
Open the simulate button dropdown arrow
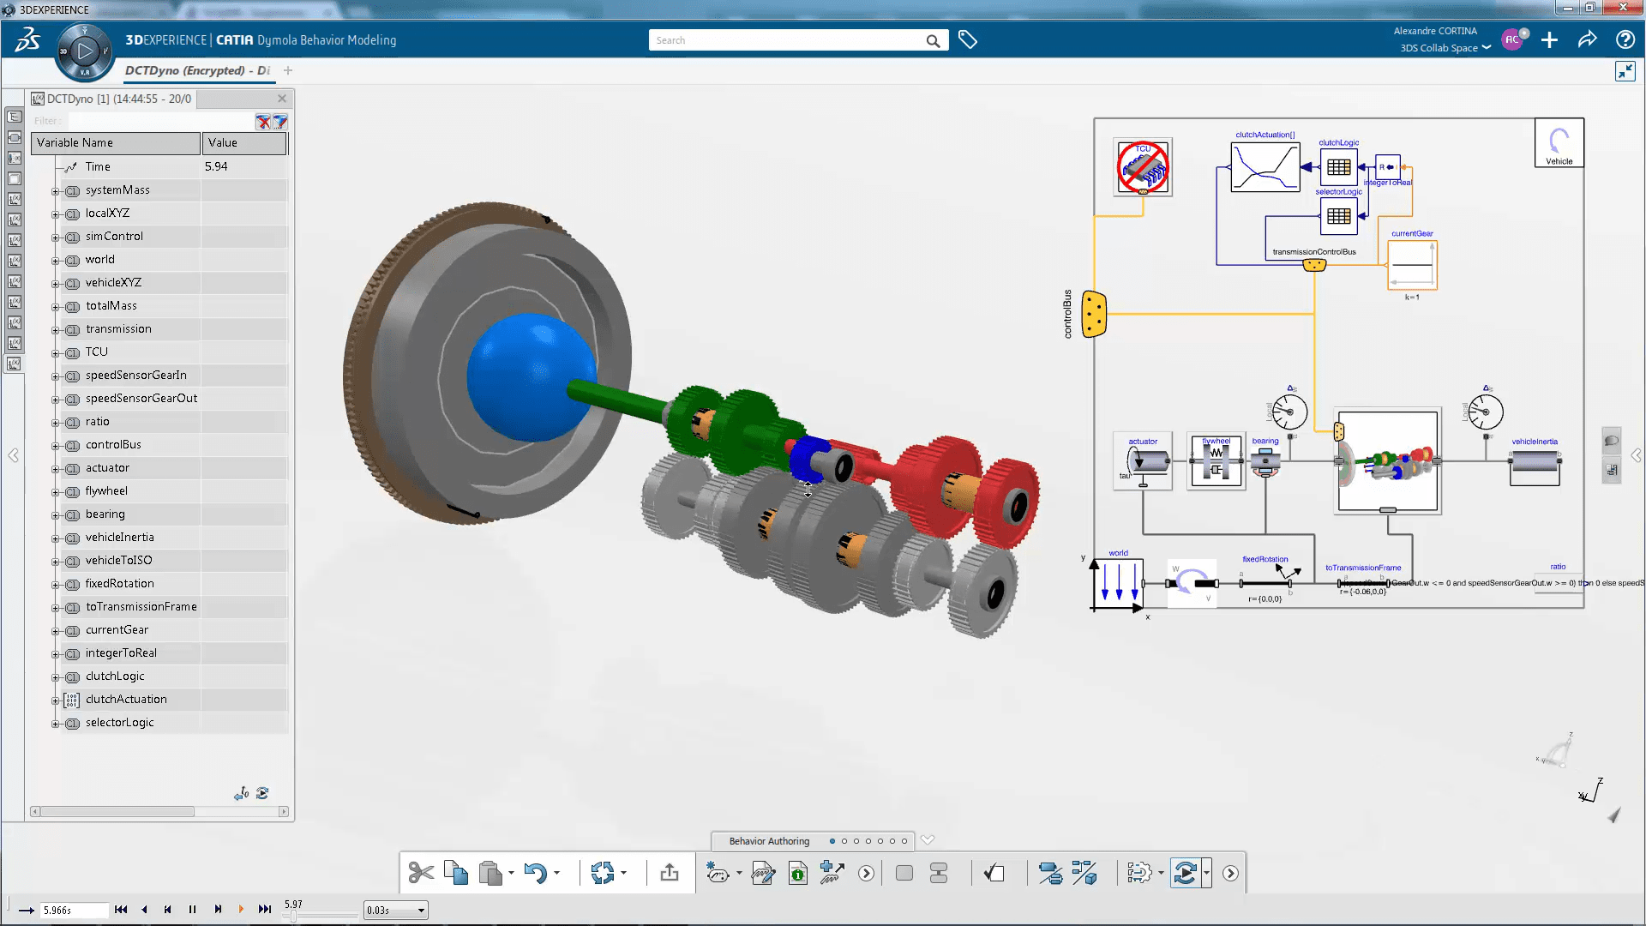[1206, 873]
